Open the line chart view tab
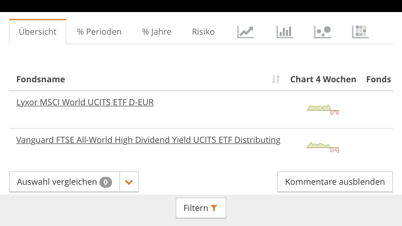 (246, 32)
